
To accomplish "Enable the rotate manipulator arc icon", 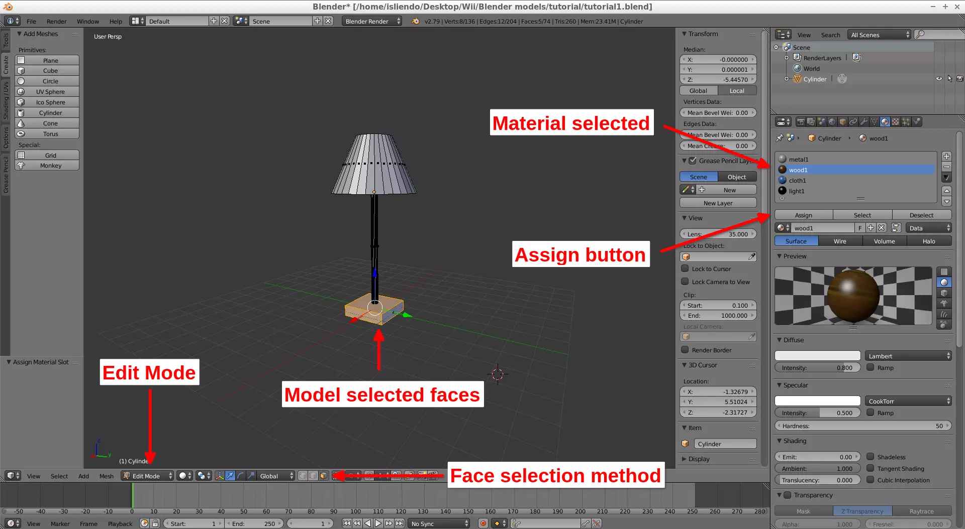I will pyautogui.click(x=240, y=476).
